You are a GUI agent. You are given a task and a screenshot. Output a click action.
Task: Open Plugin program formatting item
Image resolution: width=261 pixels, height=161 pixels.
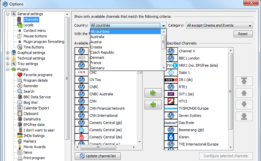pos(44,42)
